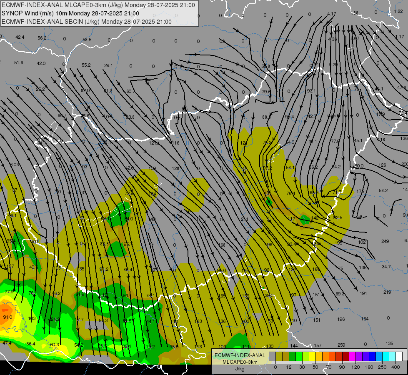Image resolution: width=408 pixels, height=375 pixels.
Task: Click the map value 69.3
Action: tap(340, 294)
